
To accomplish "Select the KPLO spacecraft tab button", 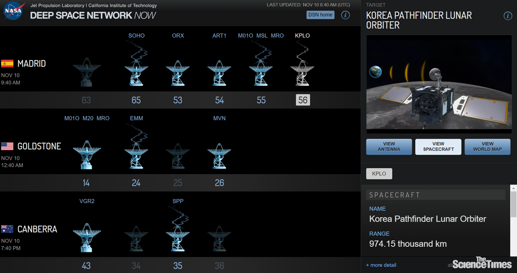I will [379, 174].
